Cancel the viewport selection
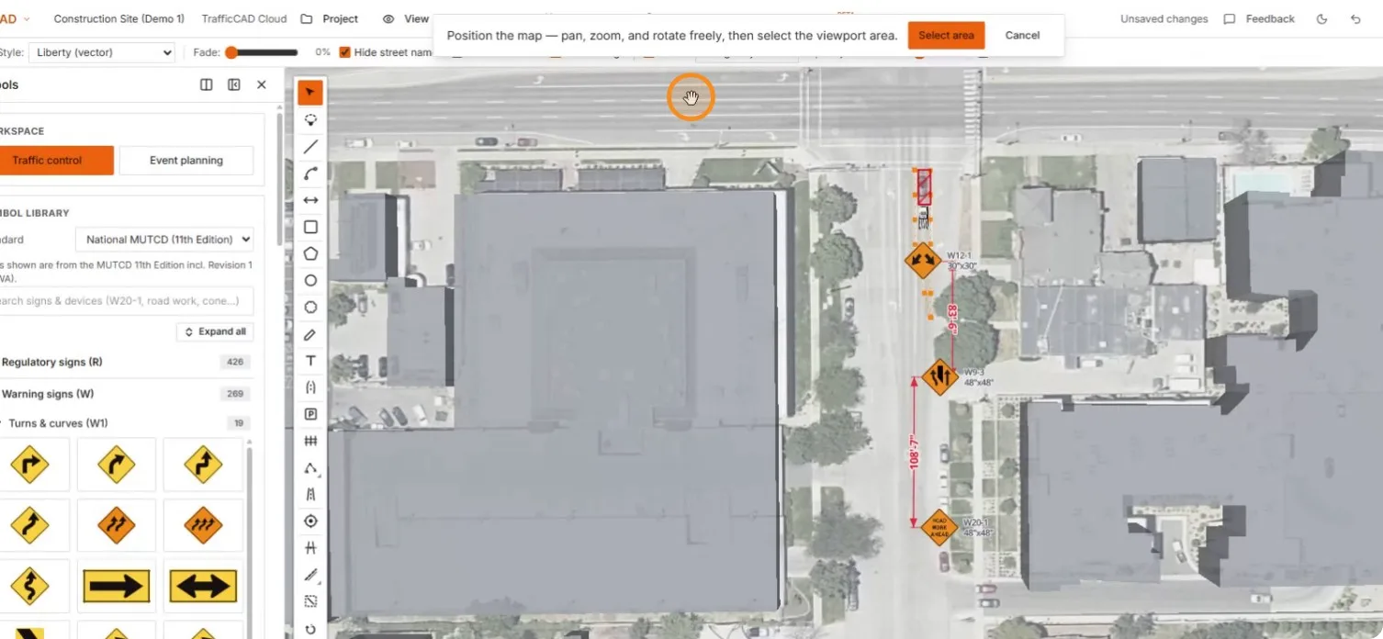Image resolution: width=1383 pixels, height=639 pixels. pos(1022,35)
